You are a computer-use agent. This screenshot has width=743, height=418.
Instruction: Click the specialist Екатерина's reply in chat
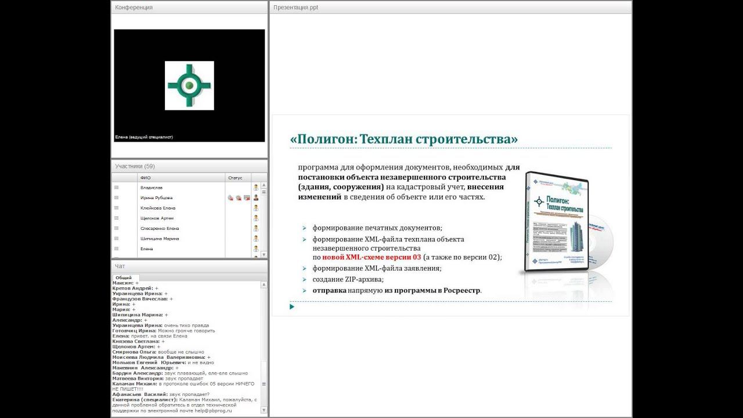coord(185,405)
